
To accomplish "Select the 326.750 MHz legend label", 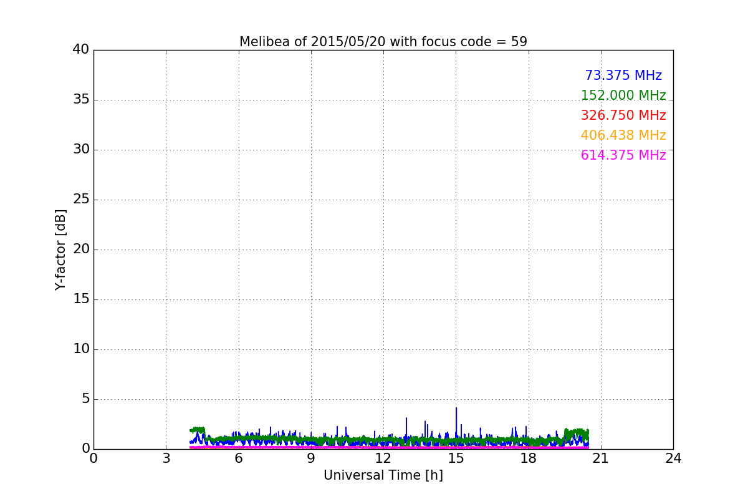I will click(623, 115).
